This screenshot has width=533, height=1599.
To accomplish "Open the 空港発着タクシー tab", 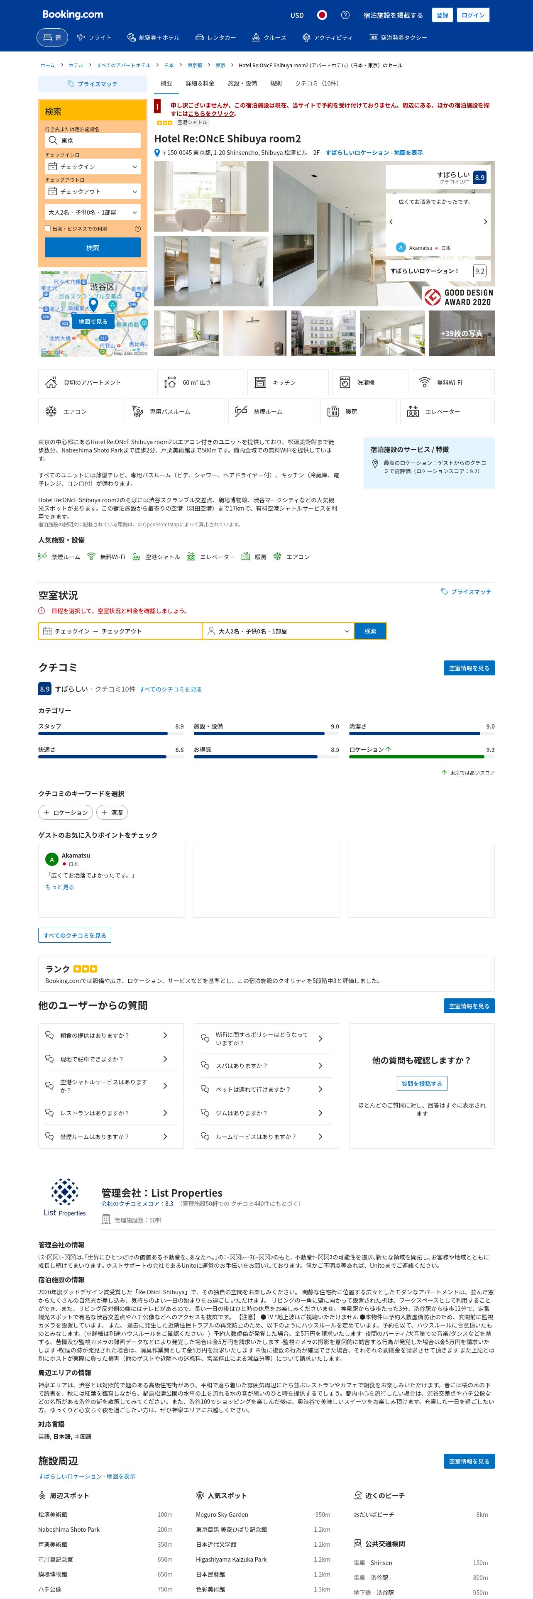I will click(398, 37).
